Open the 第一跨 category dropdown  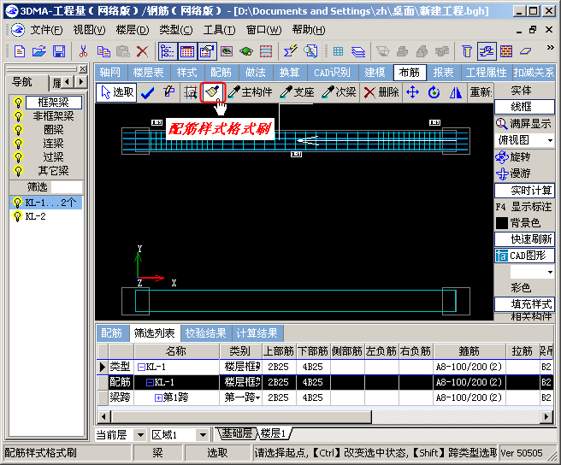click(x=257, y=397)
